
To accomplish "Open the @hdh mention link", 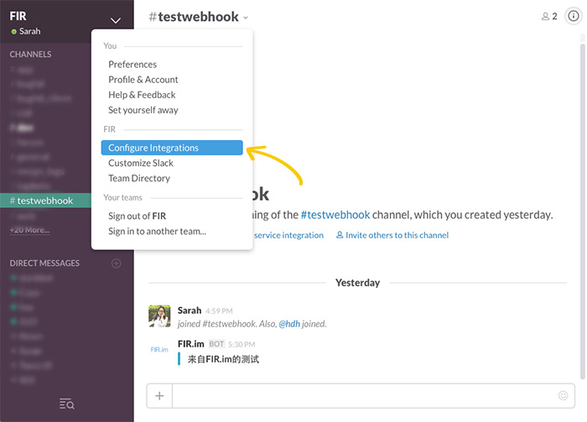I will point(289,324).
